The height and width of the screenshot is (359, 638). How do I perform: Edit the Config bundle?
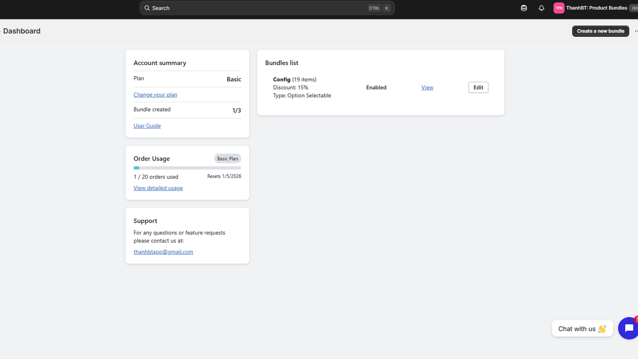[478, 87]
